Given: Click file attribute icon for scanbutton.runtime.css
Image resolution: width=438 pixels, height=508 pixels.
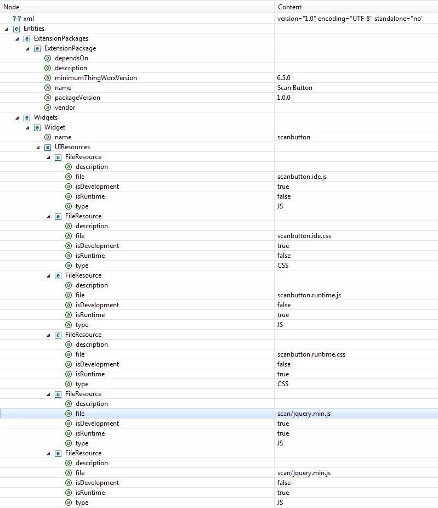Looking at the screenshot, I should tap(69, 354).
